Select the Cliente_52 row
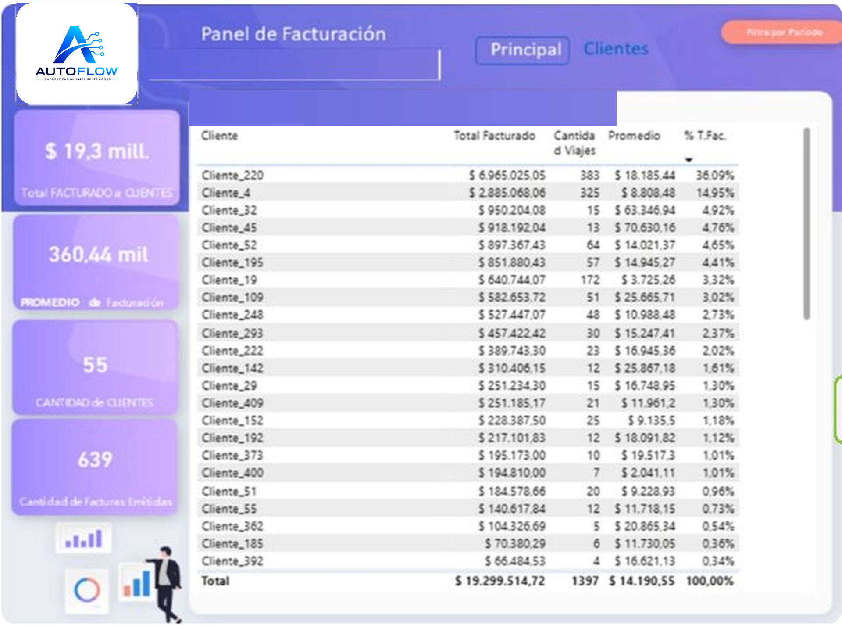The image size is (842, 625). coord(468,245)
